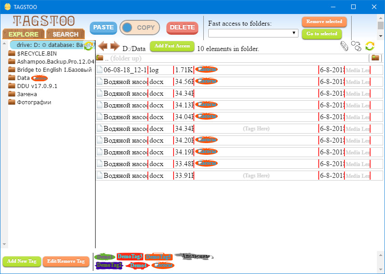Click the $RECYCLE.BIN folder icon
385x274 pixels.
click(x=12, y=53)
